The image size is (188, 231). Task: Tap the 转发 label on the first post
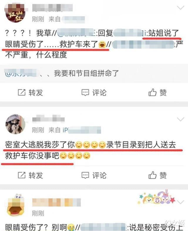pos(36,93)
